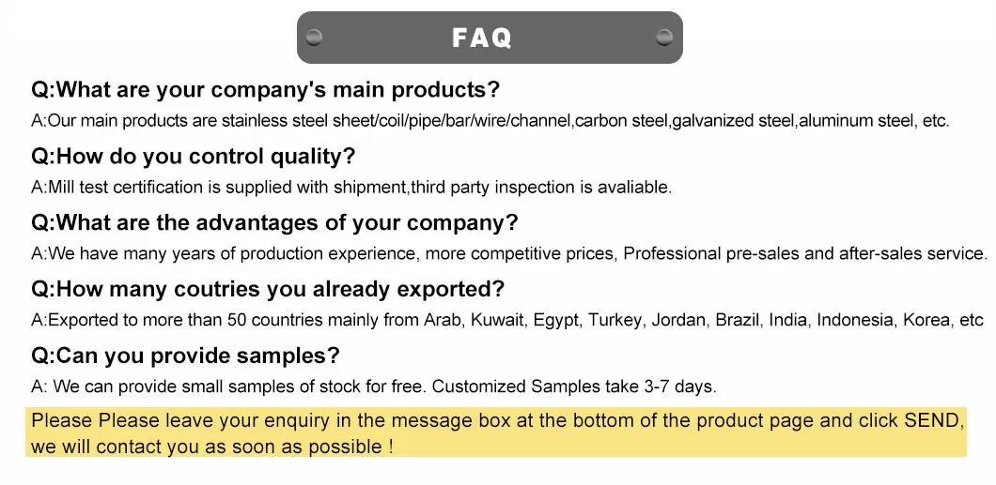996x485 pixels.
Task: Select the advantages of your company question
Action: (274, 223)
